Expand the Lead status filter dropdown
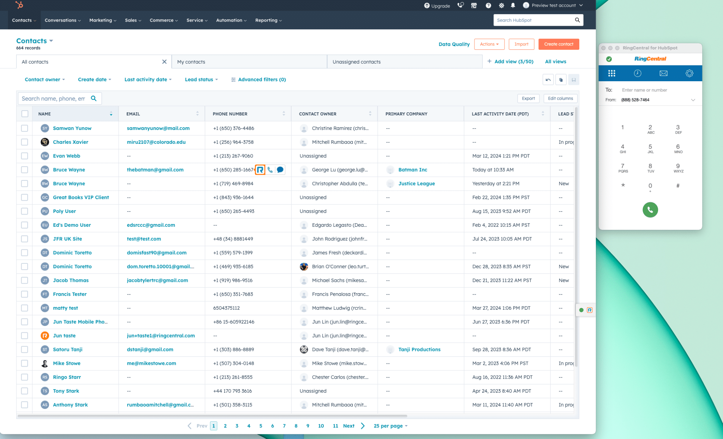 pyautogui.click(x=202, y=79)
